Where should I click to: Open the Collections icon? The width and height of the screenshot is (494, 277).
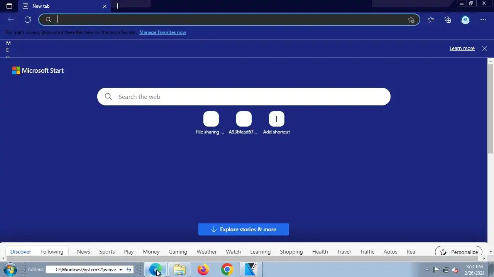coord(448,20)
